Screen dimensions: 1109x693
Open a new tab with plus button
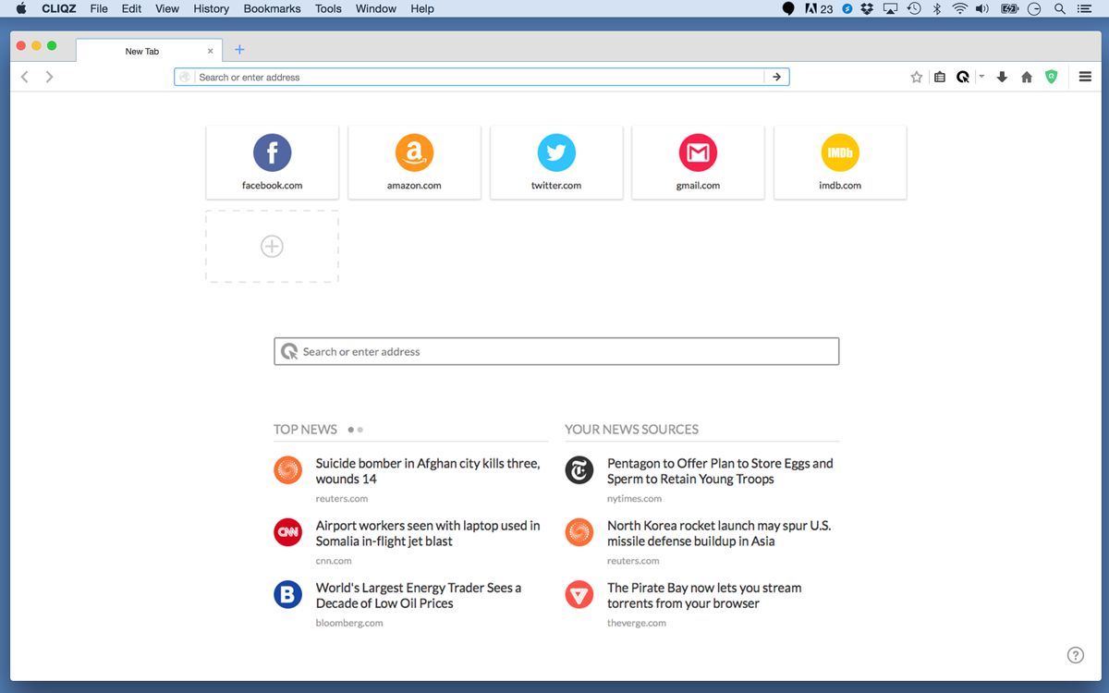pyautogui.click(x=239, y=50)
